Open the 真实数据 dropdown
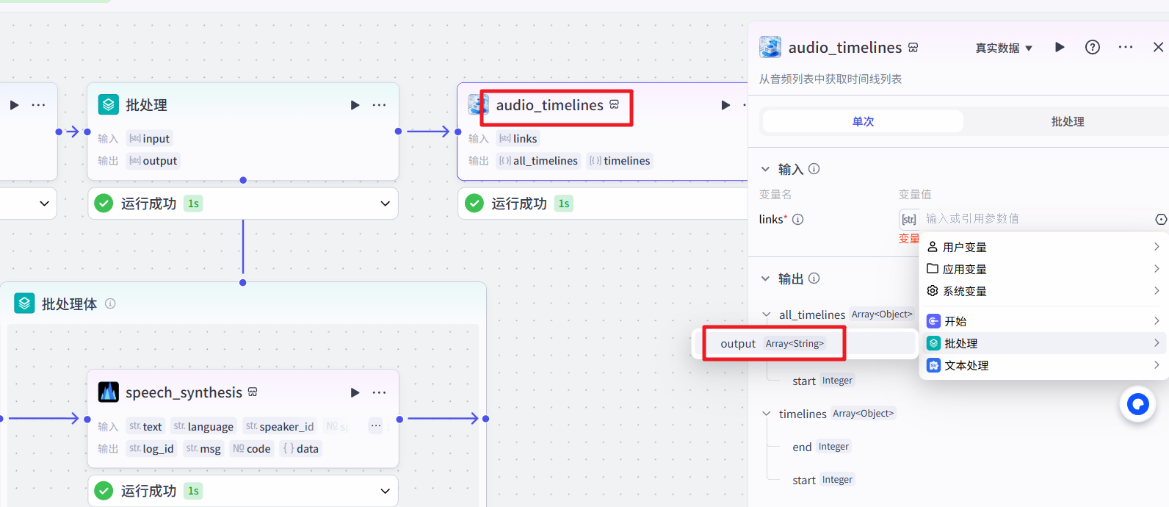The image size is (1169, 507). coord(1004,48)
